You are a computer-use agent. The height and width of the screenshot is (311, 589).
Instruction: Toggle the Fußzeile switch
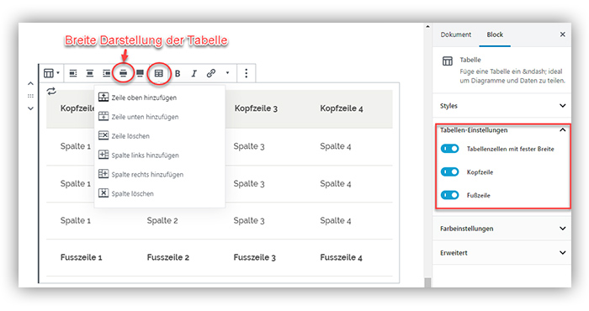pyautogui.click(x=449, y=195)
